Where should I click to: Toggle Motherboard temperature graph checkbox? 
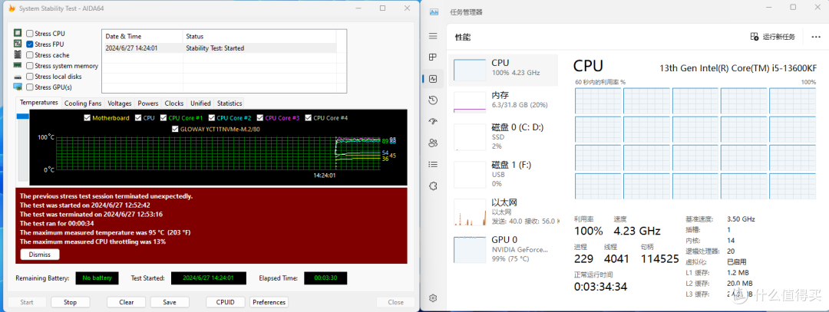(x=88, y=118)
